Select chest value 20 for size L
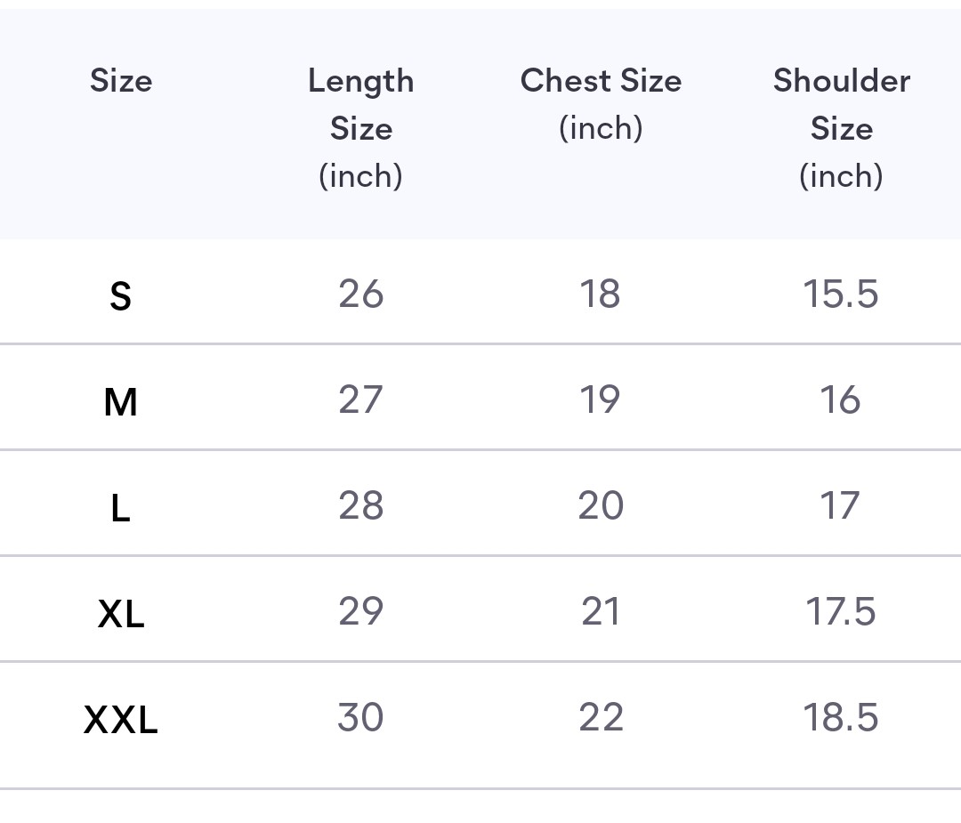 click(x=601, y=505)
